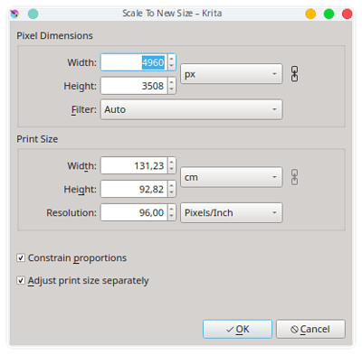Decrease pixel Height with down arrow
362x355 pixels.
[x=172, y=89]
